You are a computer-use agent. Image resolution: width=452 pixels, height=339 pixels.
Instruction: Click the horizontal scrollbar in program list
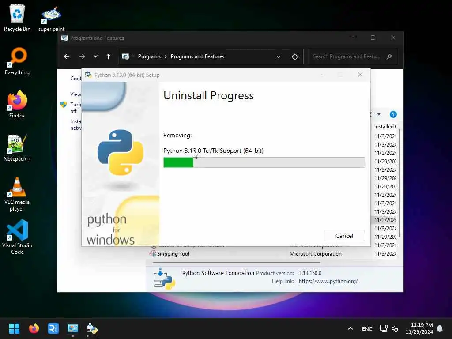tap(237, 263)
